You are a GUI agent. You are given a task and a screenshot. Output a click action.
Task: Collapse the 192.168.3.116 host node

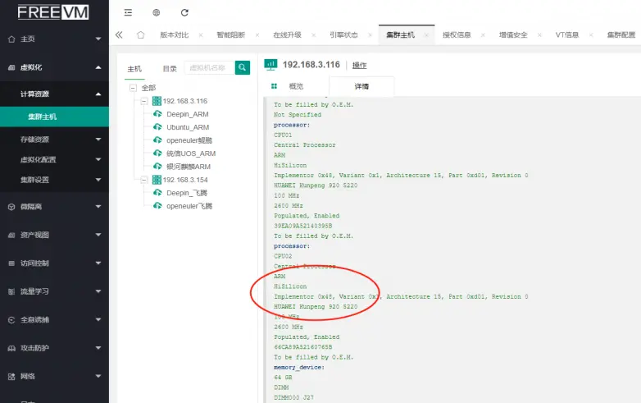tap(143, 101)
